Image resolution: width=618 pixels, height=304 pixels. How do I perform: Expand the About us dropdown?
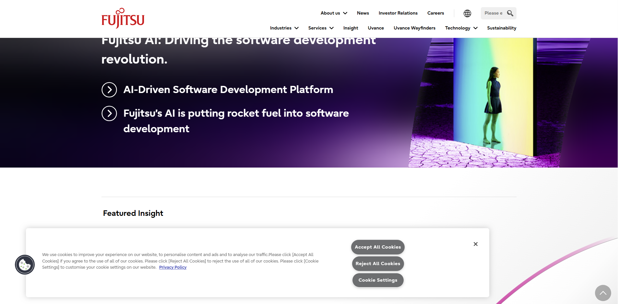(x=334, y=13)
